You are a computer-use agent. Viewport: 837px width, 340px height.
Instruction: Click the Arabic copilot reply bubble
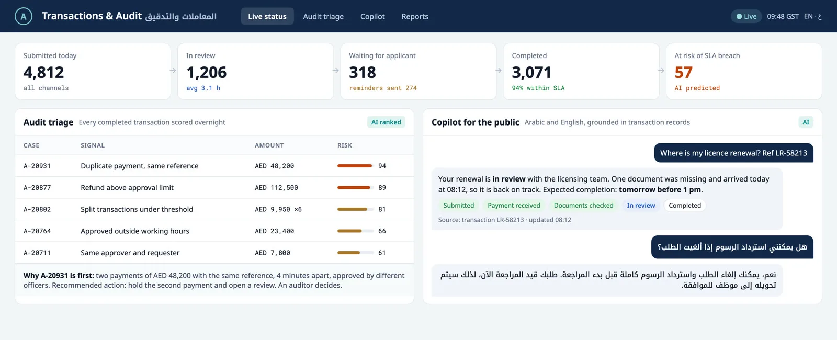(x=607, y=280)
